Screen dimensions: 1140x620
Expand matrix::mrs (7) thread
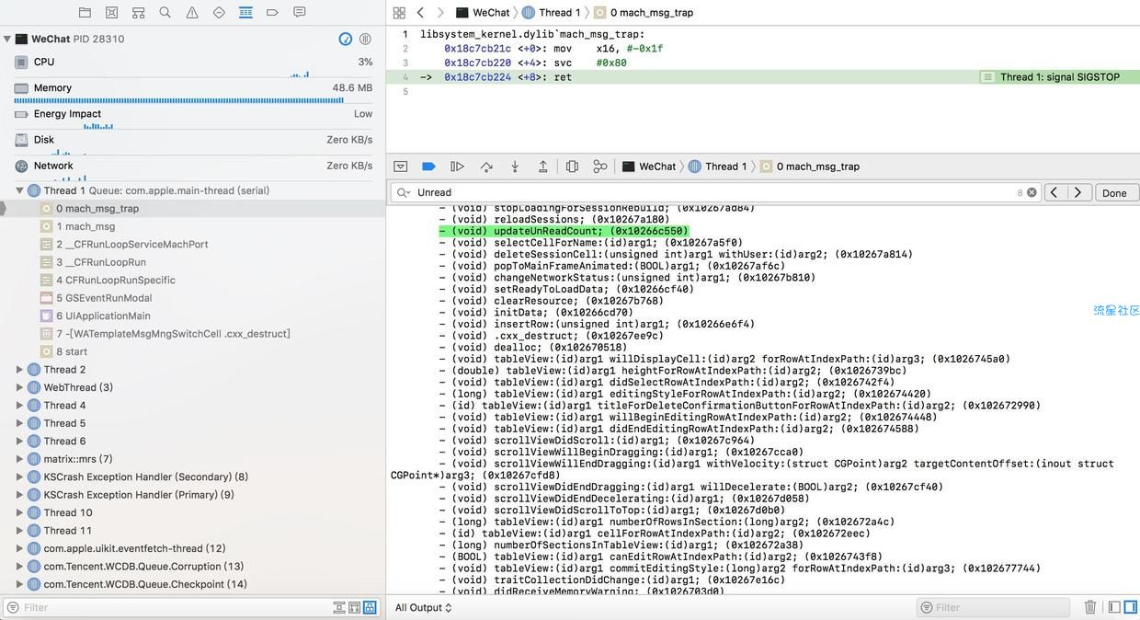click(x=19, y=459)
